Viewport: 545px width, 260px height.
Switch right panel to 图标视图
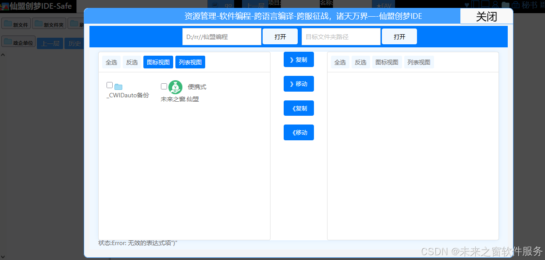coord(387,62)
